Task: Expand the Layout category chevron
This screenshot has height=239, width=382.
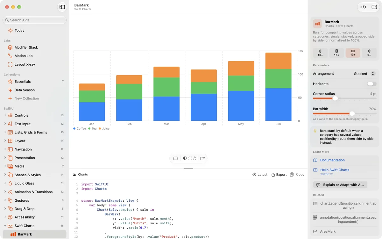Action: (5, 141)
